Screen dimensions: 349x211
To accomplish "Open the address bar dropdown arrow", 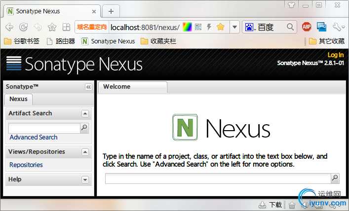I will point(234,27).
